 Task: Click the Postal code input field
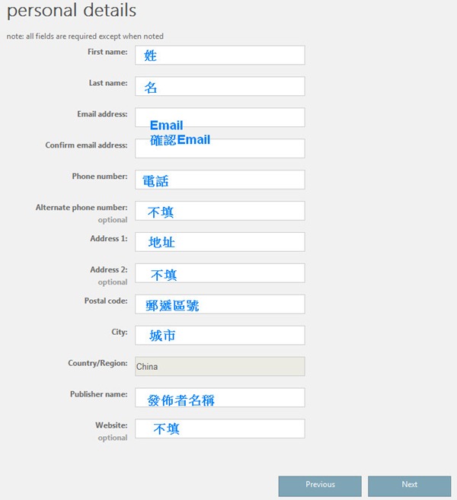219,304
